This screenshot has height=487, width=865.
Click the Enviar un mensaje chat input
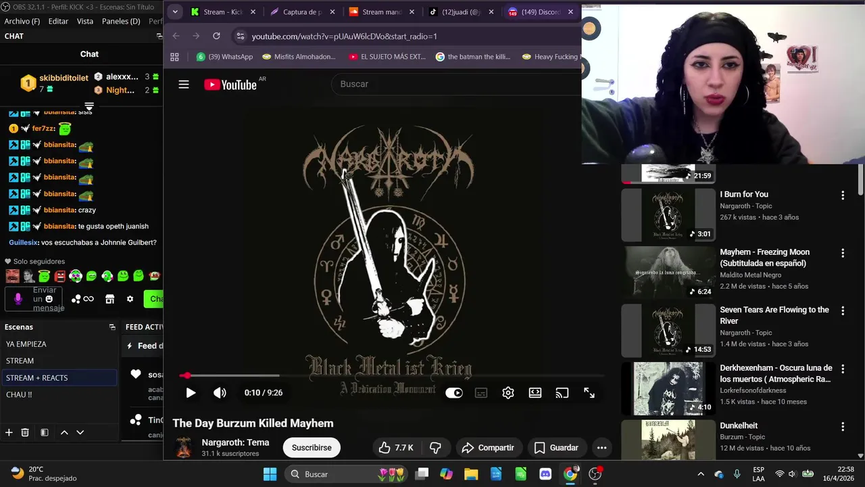34,299
